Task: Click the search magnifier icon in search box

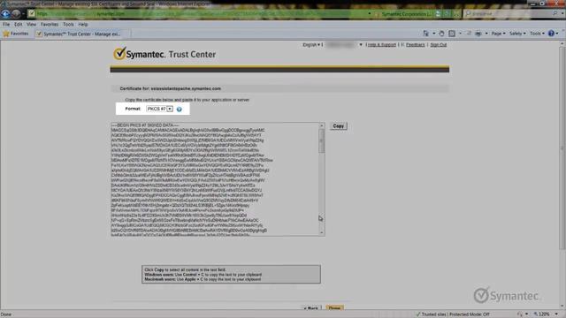Action: 555,14
